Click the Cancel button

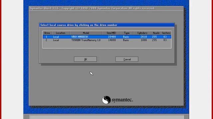pos(127,59)
